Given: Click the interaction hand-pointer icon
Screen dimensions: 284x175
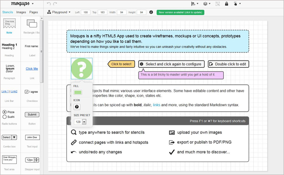Looking at the screenshot, I should point(235,4).
